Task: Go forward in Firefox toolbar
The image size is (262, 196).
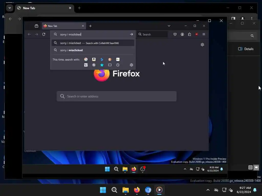Action: tap(36, 34)
